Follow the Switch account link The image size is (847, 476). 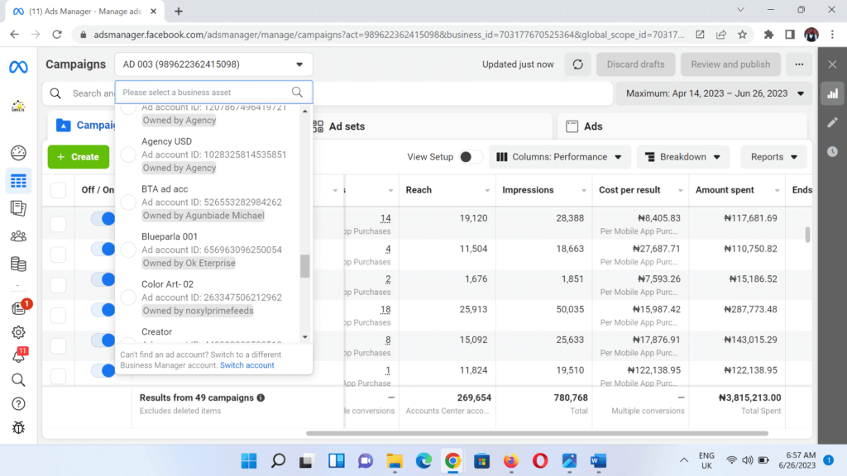pyautogui.click(x=246, y=365)
